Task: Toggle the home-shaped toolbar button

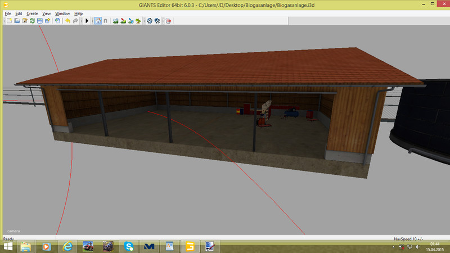Action: pos(98,21)
